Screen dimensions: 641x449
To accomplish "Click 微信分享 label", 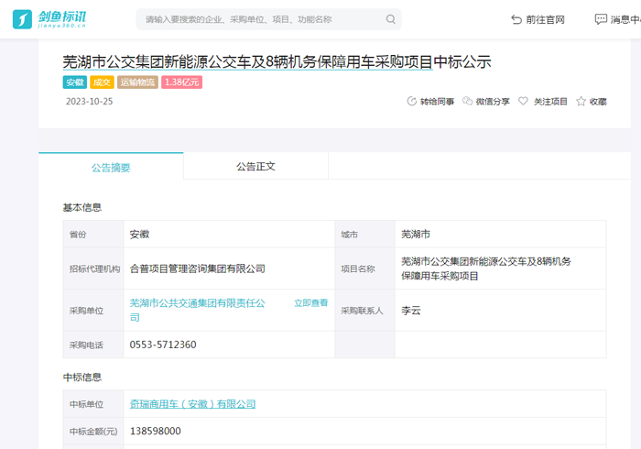I will (x=493, y=102).
